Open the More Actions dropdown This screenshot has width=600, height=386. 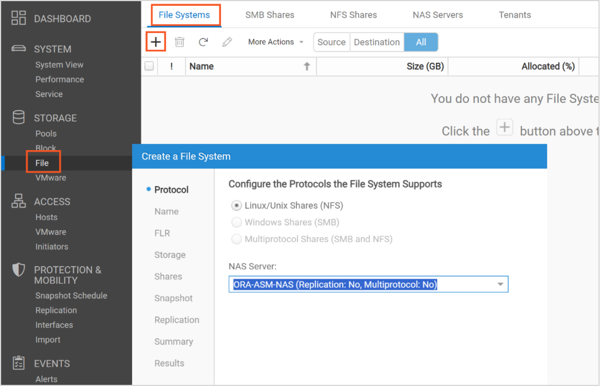(x=276, y=42)
